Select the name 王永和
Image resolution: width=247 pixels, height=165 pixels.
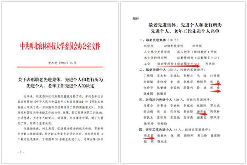tap(162, 76)
